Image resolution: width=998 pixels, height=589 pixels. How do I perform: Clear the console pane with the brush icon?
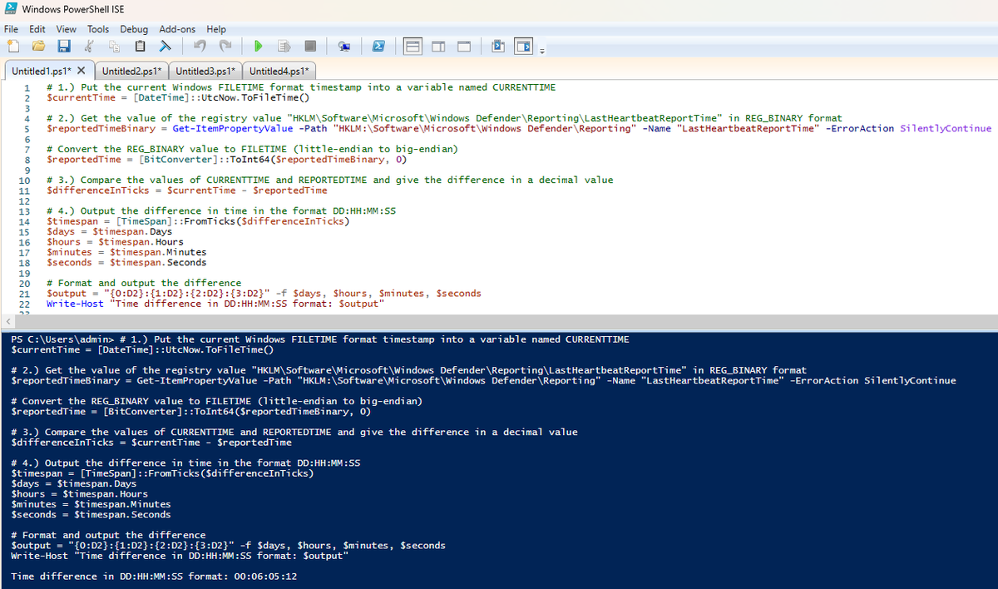point(166,46)
